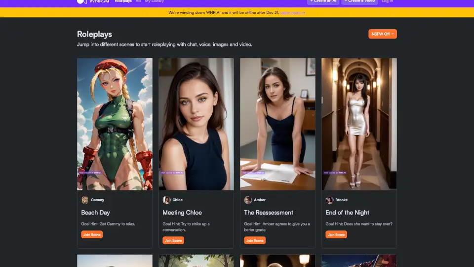The width and height of the screenshot is (474, 267).
Task: Open the Meeting Chloe card image
Action: (196, 124)
